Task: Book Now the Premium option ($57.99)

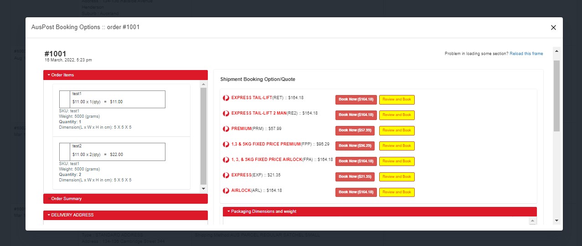Action: coord(355,131)
